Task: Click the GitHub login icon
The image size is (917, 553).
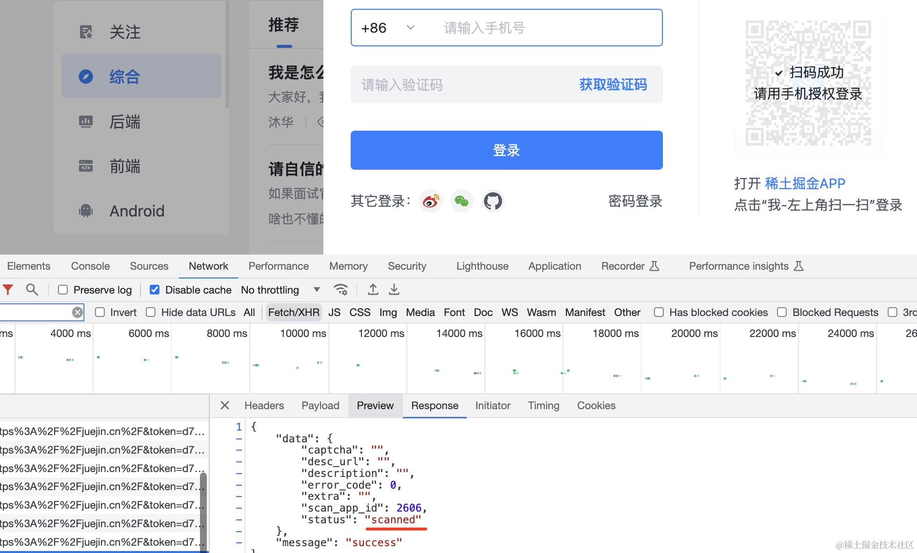Action: click(x=493, y=201)
